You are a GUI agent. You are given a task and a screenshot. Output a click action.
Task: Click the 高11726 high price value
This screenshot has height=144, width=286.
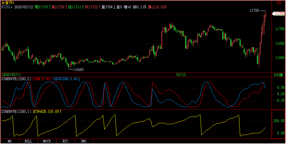59,7
